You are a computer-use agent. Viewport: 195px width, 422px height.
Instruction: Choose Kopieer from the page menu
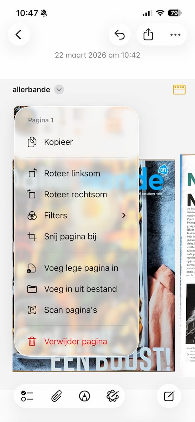76,142
